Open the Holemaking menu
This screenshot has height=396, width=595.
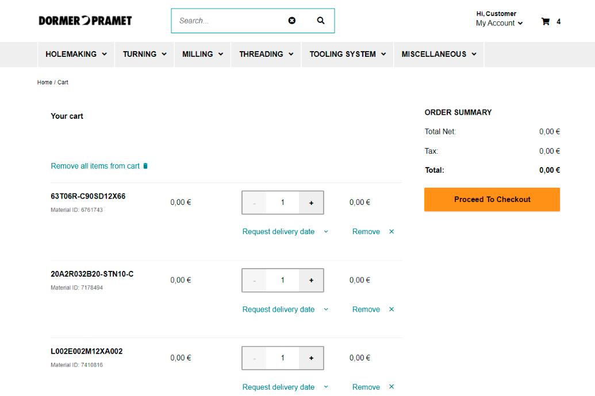[76, 54]
